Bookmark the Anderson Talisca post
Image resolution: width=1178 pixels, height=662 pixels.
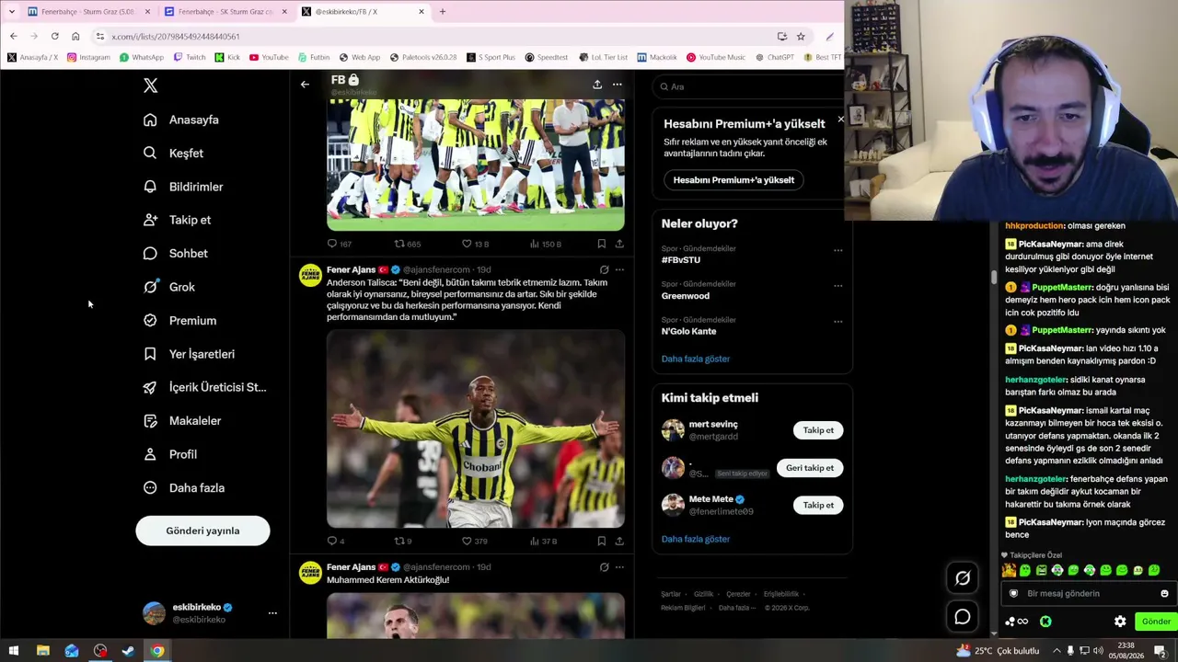(x=601, y=541)
